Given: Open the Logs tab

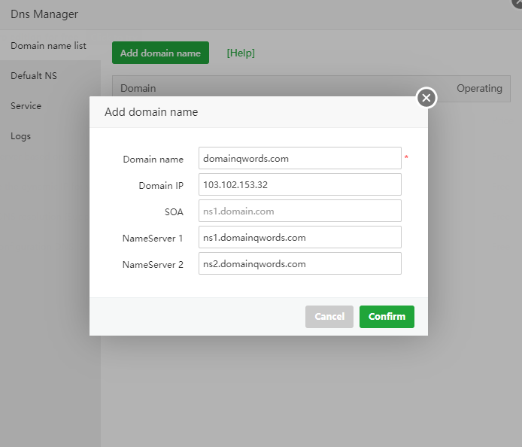Looking at the screenshot, I should (21, 136).
